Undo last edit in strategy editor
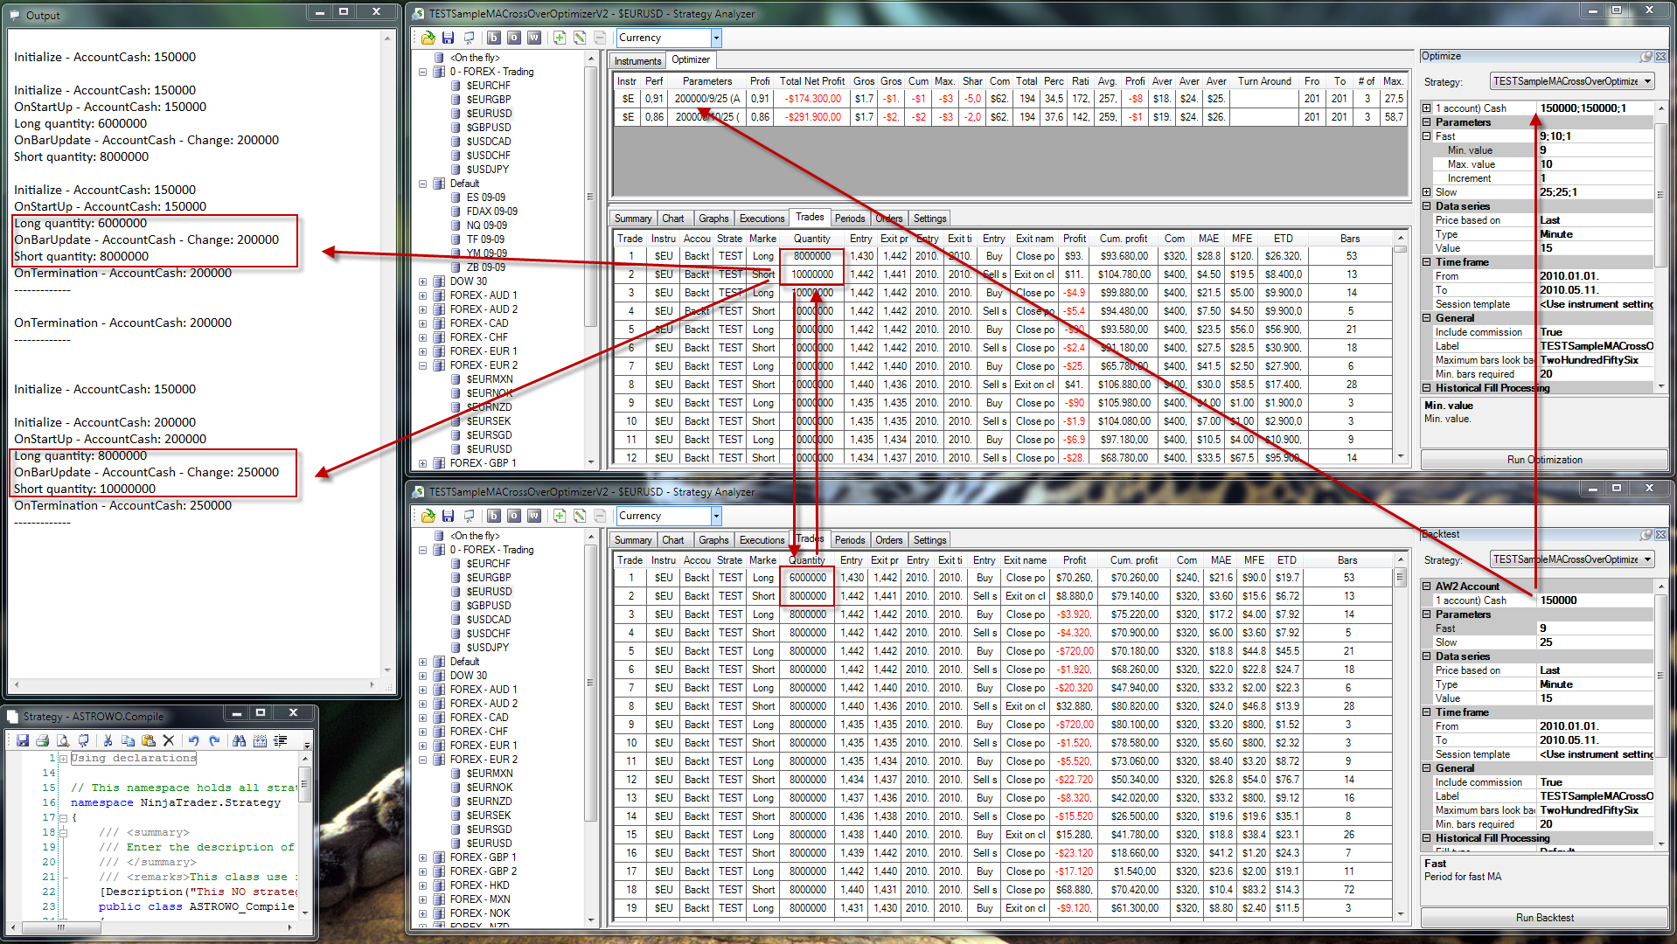Viewport: 1677px width, 944px height. (193, 740)
